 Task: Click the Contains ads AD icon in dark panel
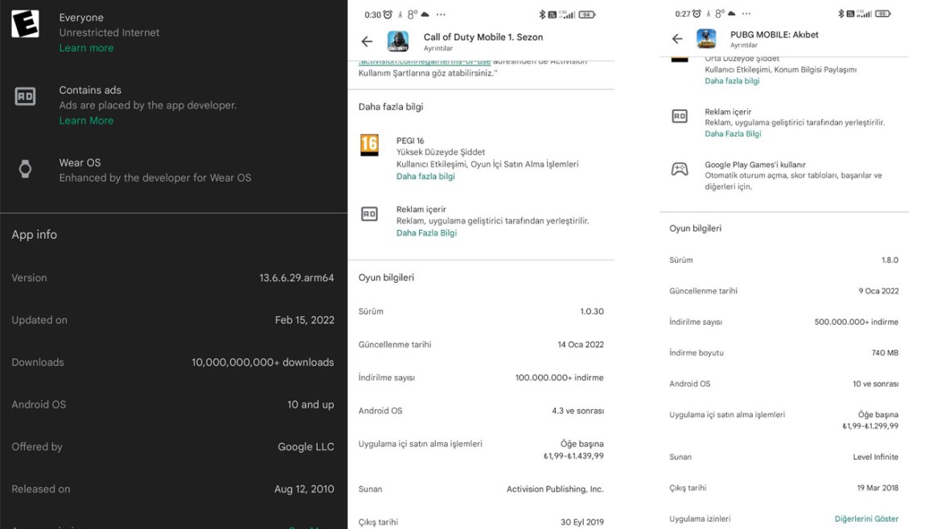pyautogui.click(x=25, y=96)
